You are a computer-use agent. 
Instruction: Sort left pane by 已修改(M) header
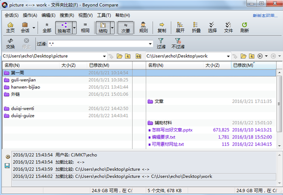pos(109,65)
